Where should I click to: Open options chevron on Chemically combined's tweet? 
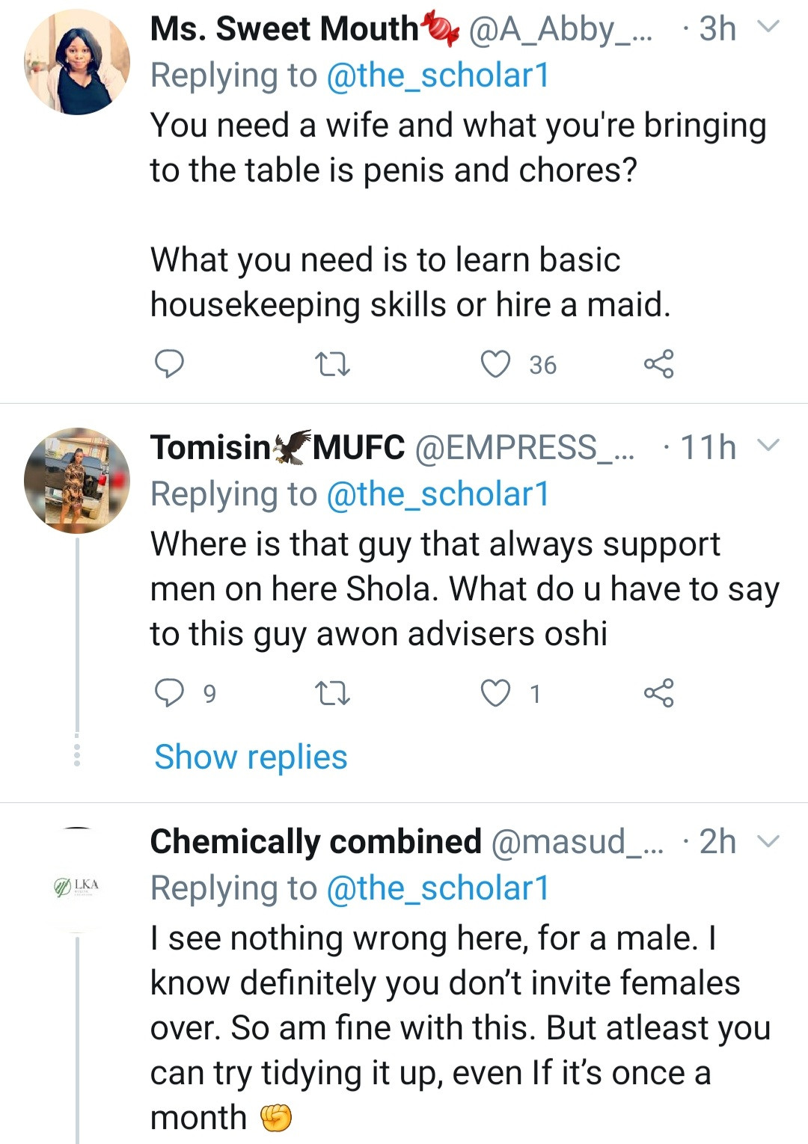point(768,841)
